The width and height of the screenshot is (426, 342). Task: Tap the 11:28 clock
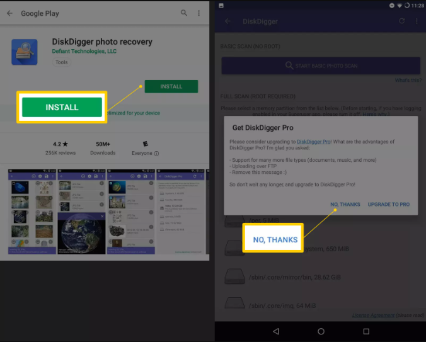(x=418, y=6)
